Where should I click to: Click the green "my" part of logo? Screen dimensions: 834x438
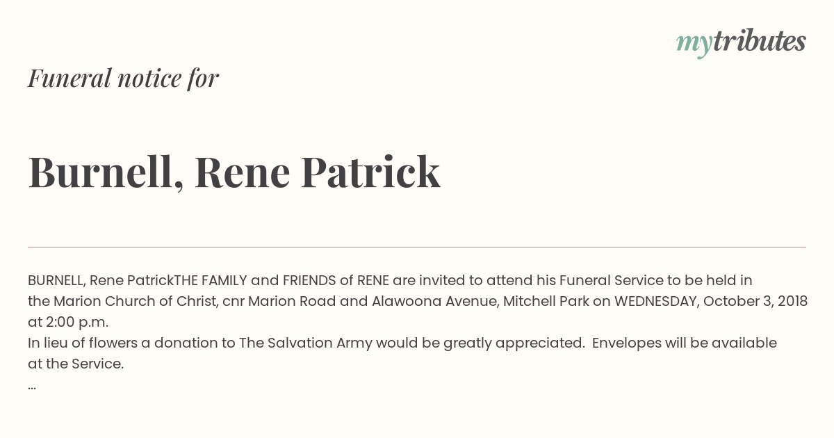694,44
